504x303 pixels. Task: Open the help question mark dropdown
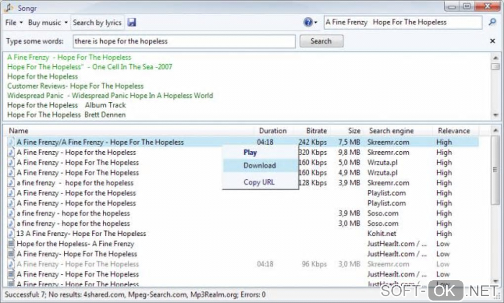pos(310,22)
